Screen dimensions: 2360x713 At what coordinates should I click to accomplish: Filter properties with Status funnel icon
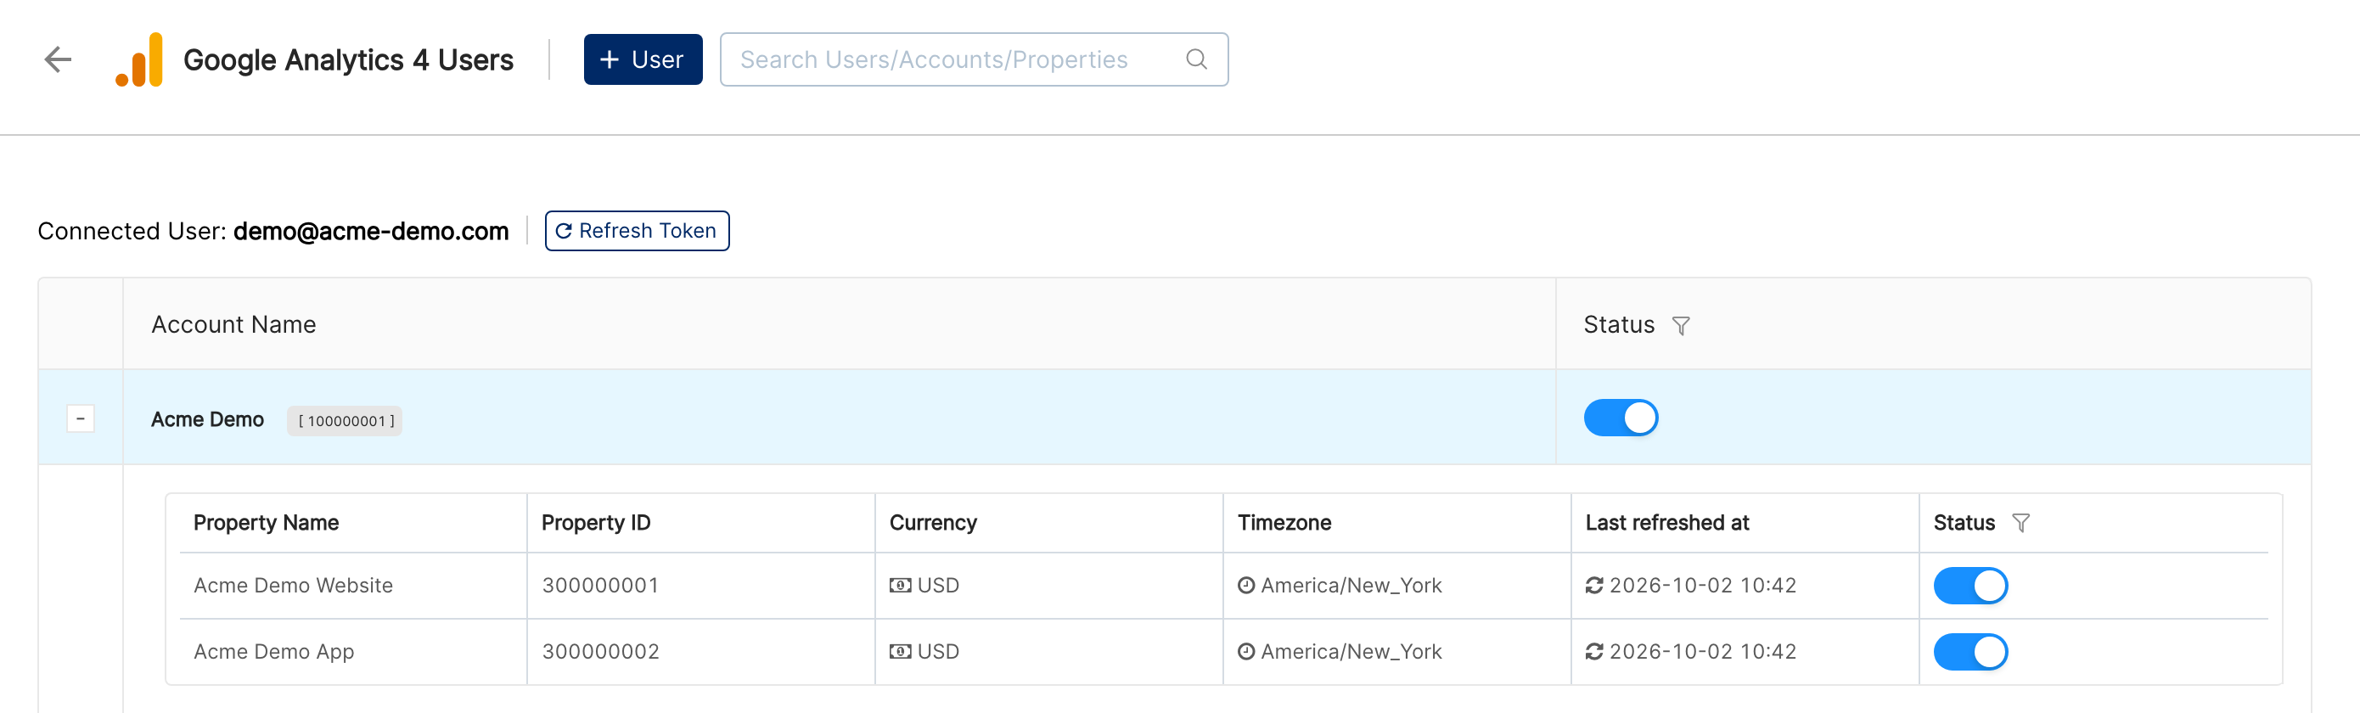pos(2021,524)
